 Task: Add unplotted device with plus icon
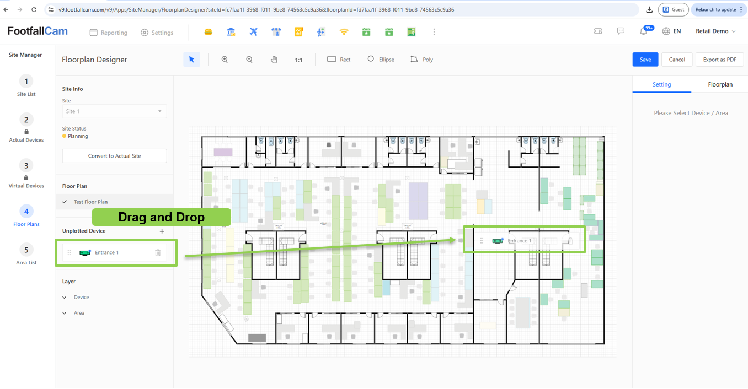162,231
